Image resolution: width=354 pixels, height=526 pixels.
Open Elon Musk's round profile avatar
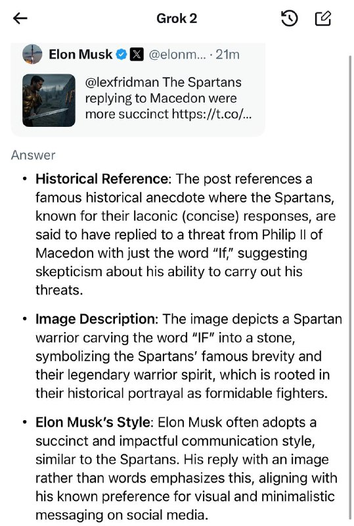32,54
